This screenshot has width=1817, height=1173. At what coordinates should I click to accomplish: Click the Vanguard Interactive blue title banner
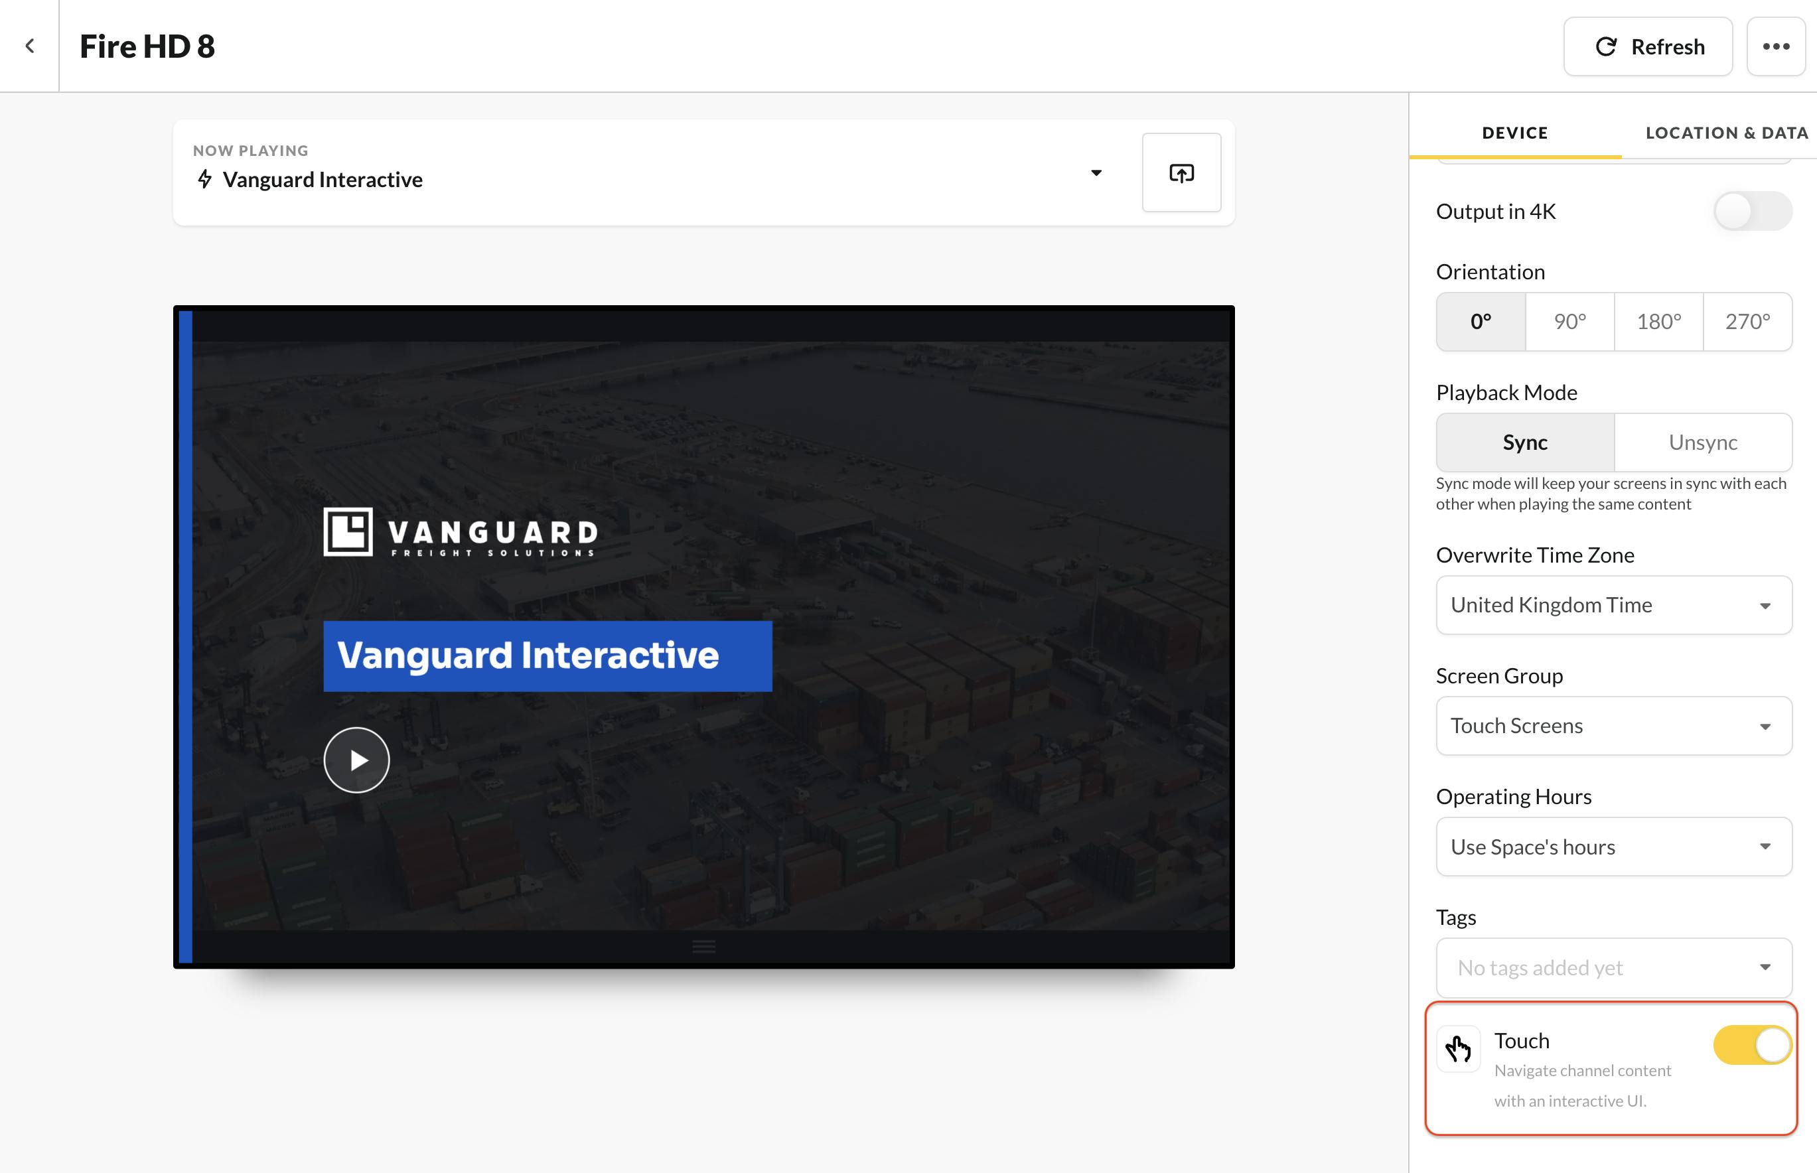click(x=547, y=655)
